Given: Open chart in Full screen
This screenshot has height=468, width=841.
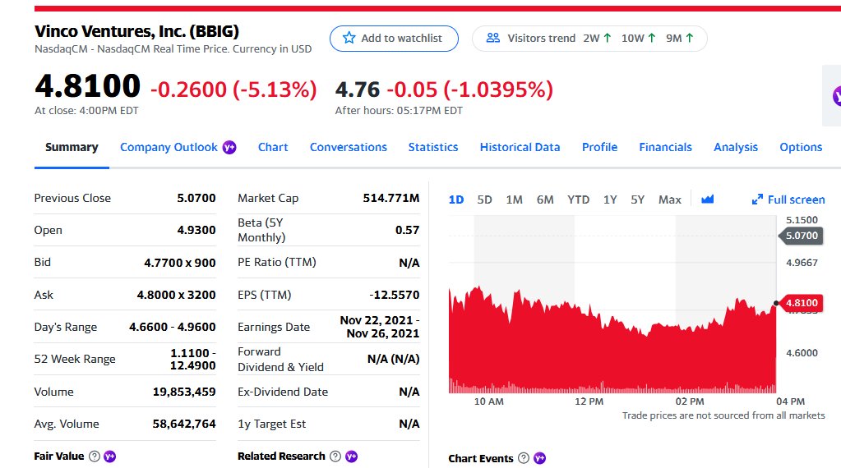Looking at the screenshot, I should tap(788, 200).
